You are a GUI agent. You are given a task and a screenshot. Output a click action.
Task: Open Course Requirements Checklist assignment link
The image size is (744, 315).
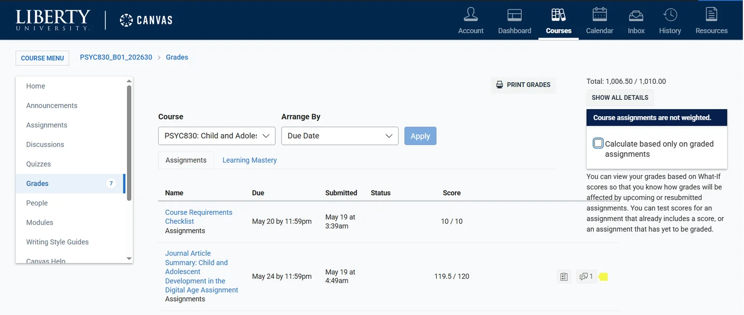[x=199, y=217]
